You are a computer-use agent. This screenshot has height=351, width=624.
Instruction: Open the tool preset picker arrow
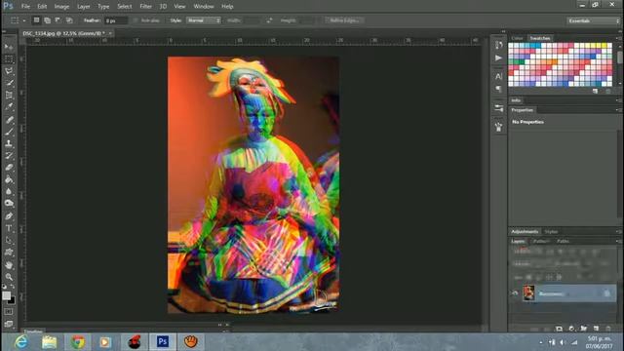pos(23,20)
